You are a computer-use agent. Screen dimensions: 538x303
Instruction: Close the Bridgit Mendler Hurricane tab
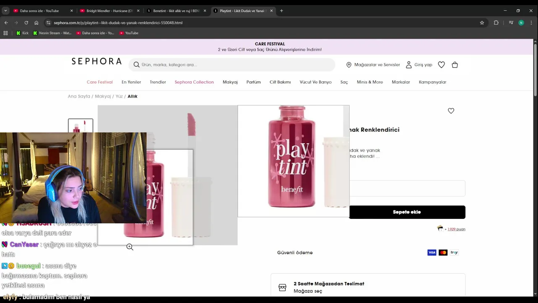pos(138,11)
